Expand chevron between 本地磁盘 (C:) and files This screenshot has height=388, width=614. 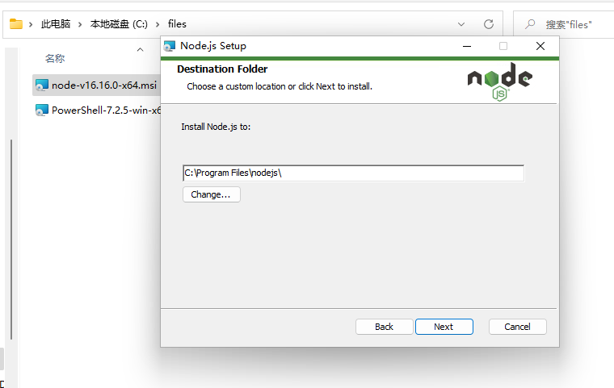point(158,24)
